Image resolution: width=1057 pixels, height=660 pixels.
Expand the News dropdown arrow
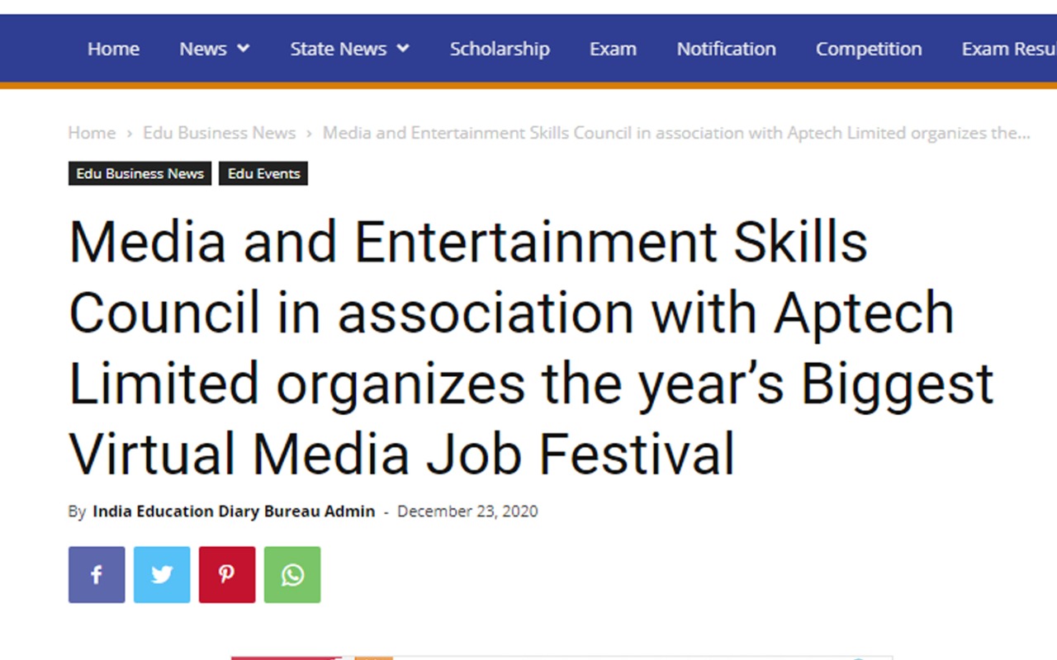tap(244, 49)
